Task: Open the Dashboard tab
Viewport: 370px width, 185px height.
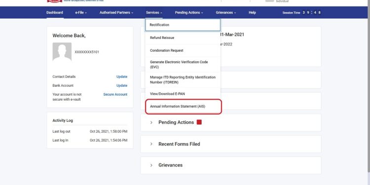Action: 54,12
